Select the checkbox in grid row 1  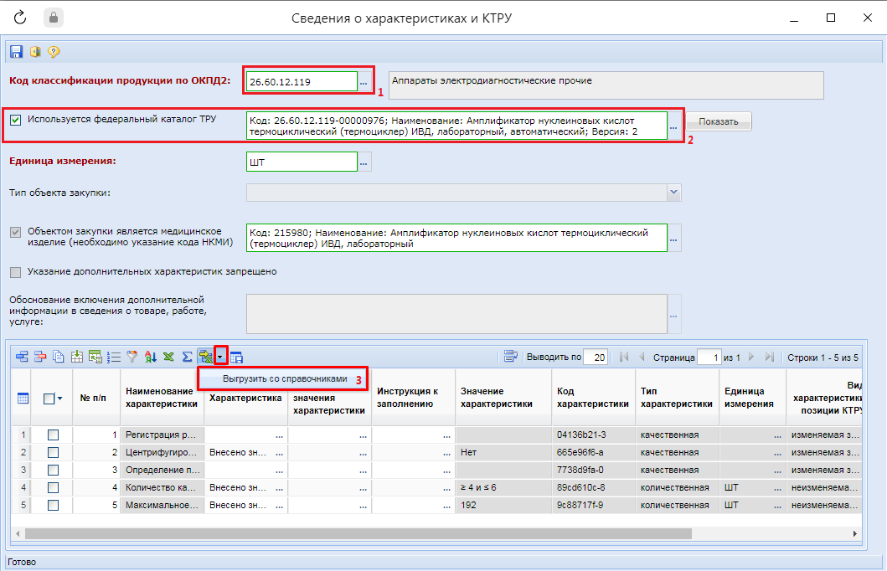coord(54,435)
